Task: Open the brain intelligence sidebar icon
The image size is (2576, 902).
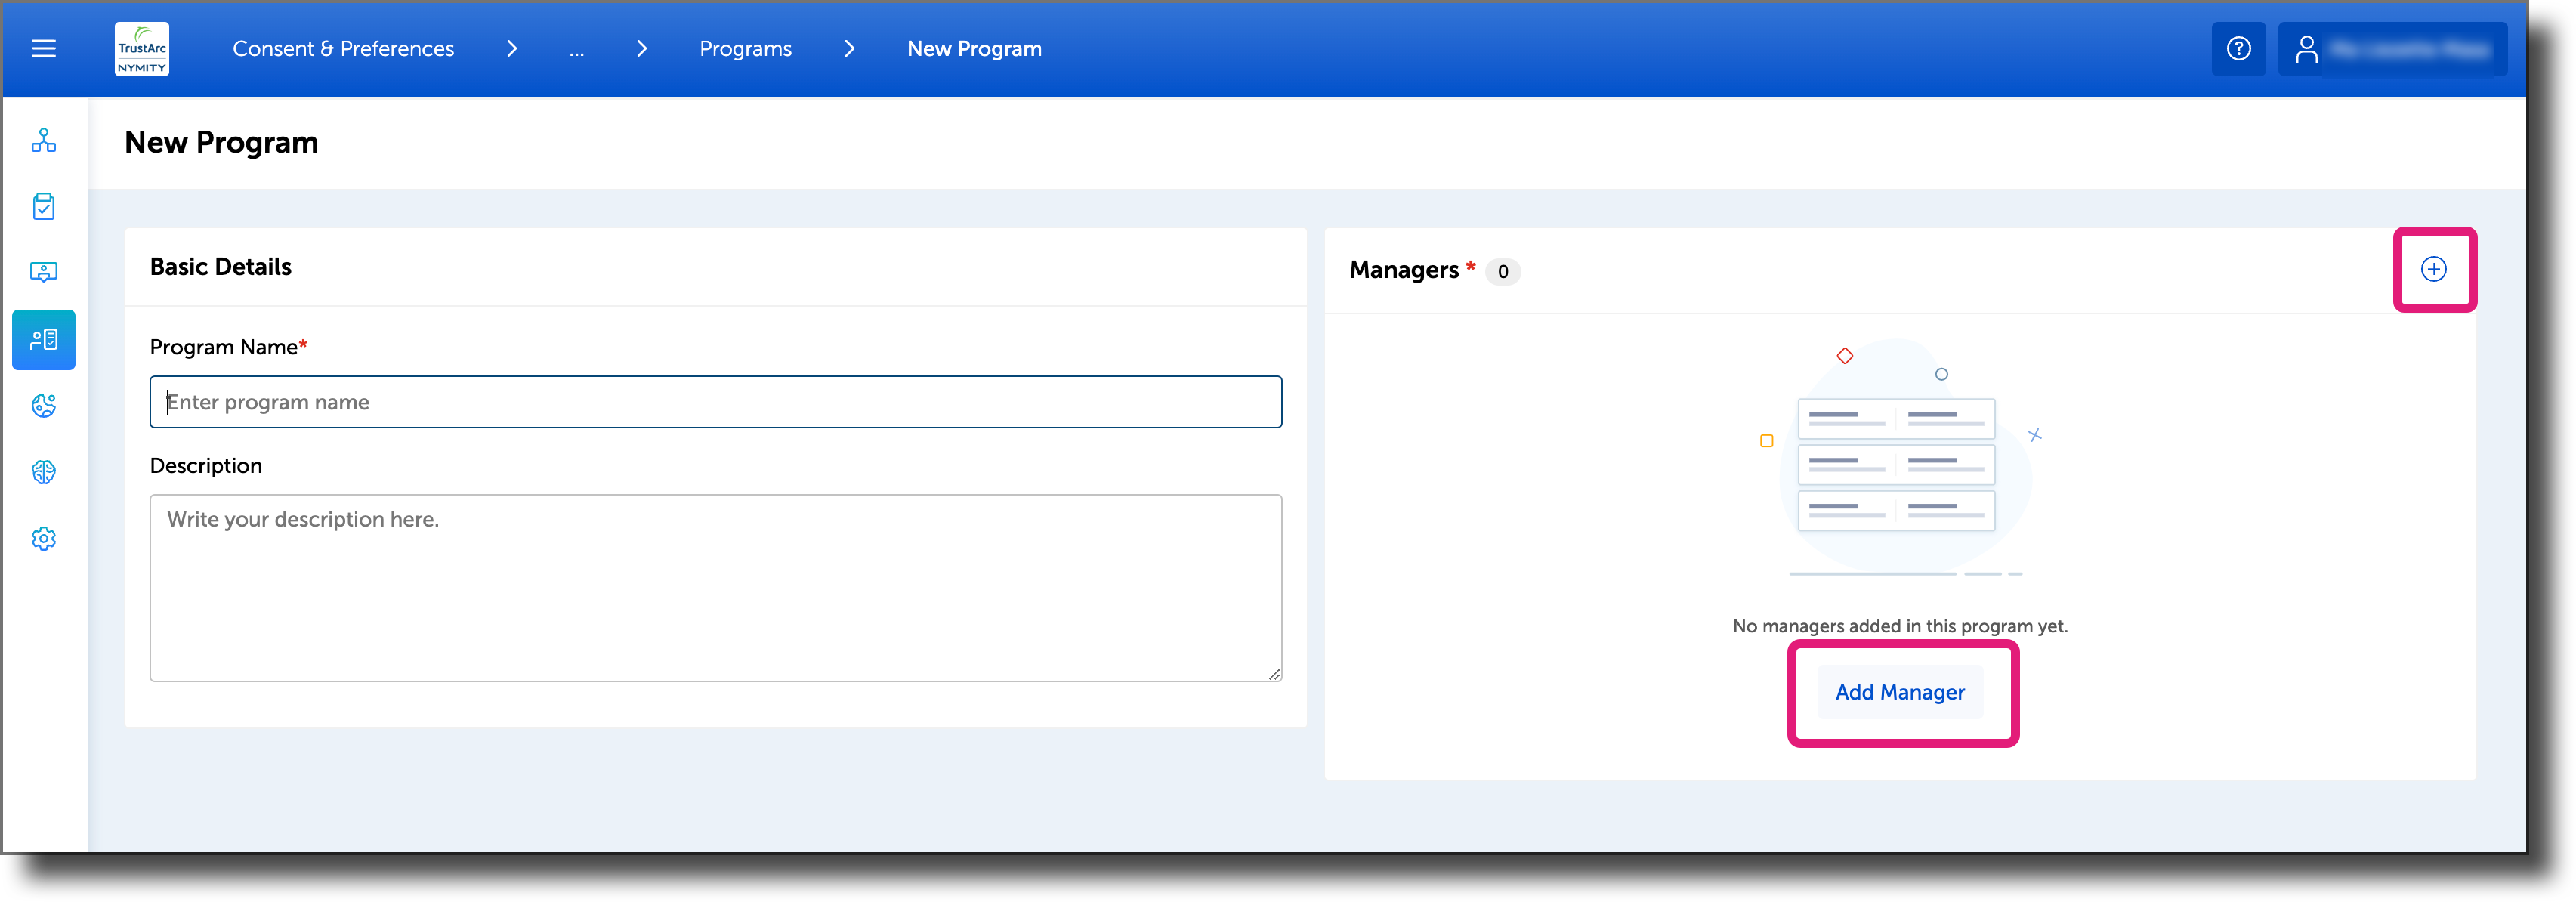Action: pos(44,472)
